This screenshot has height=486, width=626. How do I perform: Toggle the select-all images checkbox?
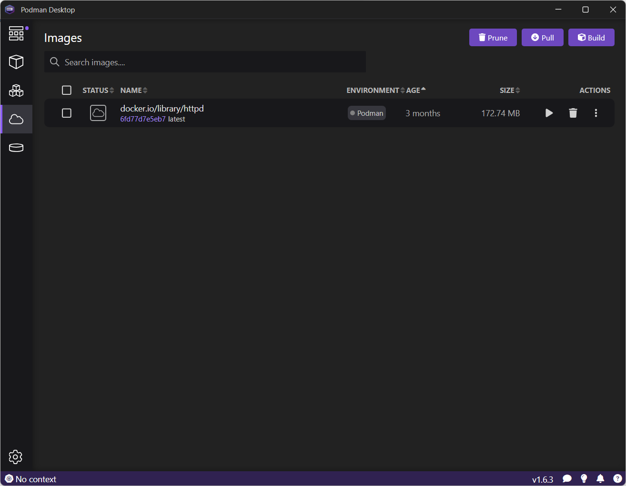point(67,90)
